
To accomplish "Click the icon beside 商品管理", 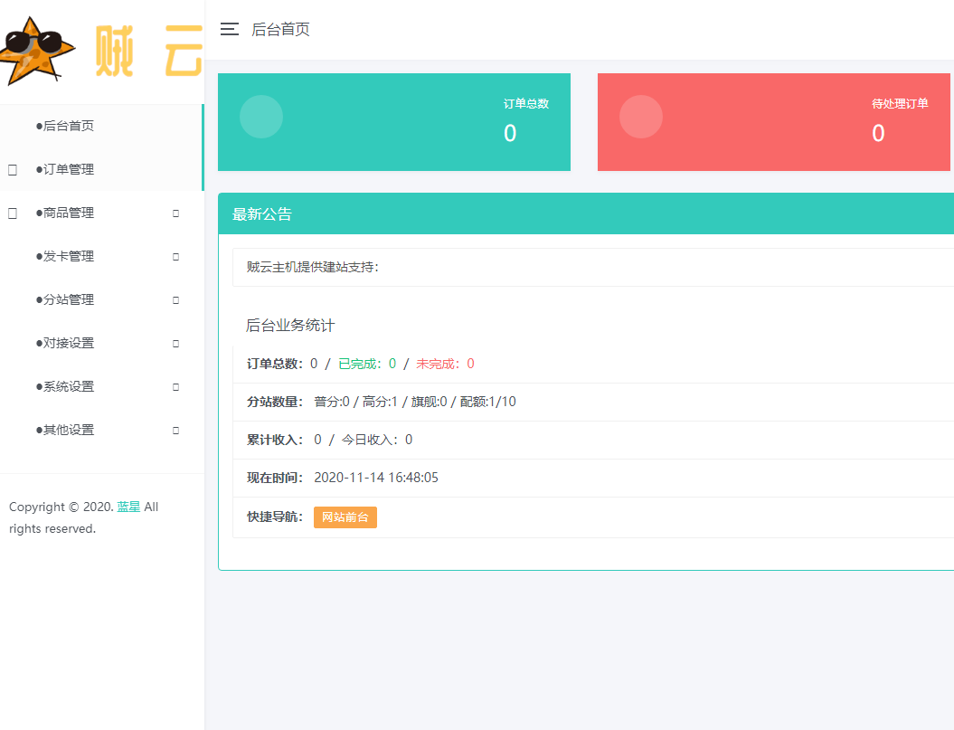I will (x=12, y=213).
